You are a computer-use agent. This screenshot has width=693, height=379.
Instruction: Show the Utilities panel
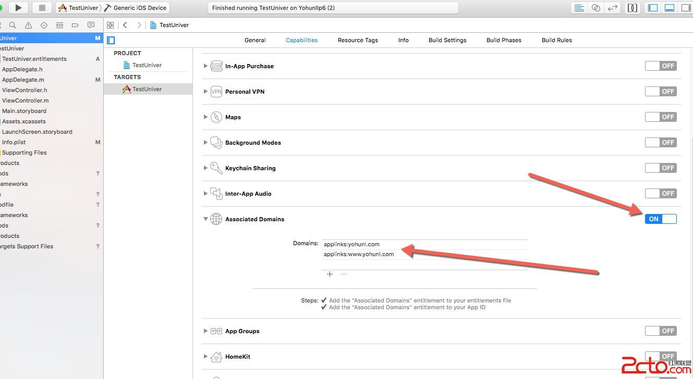point(686,8)
